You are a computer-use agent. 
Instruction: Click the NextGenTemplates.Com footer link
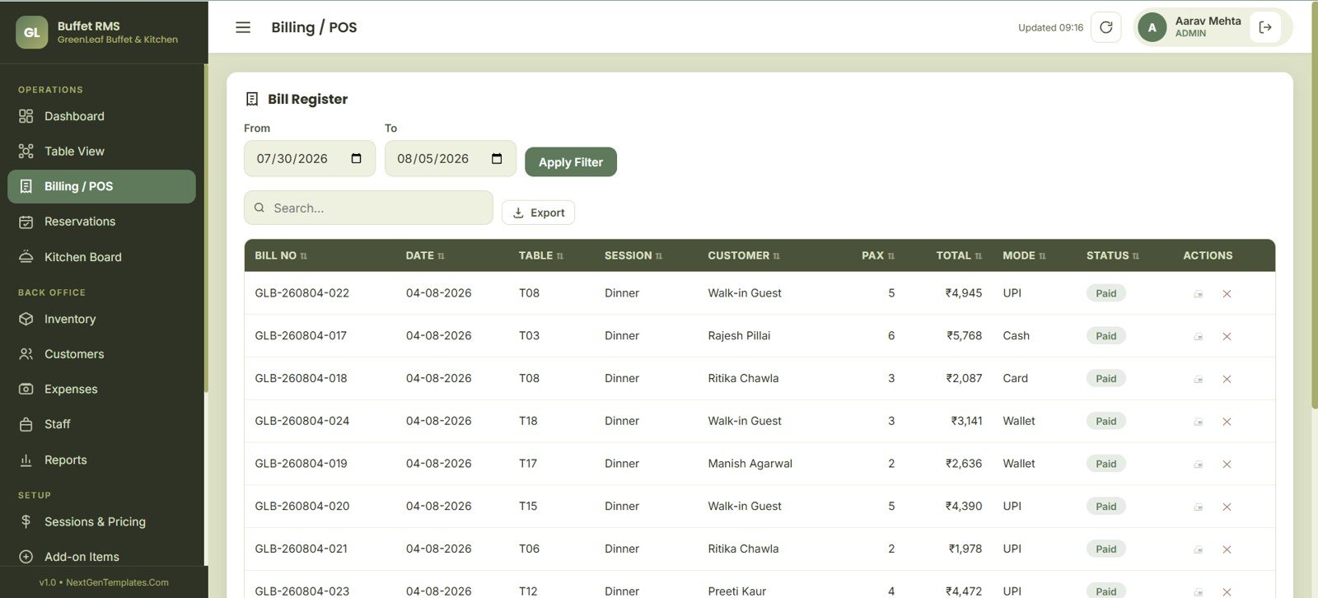[x=117, y=582]
